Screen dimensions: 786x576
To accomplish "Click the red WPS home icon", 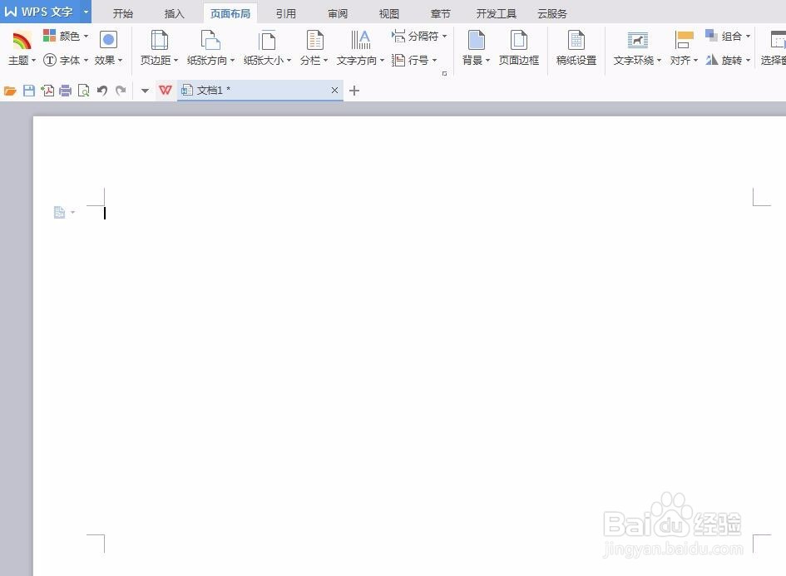I will pyautogui.click(x=166, y=90).
